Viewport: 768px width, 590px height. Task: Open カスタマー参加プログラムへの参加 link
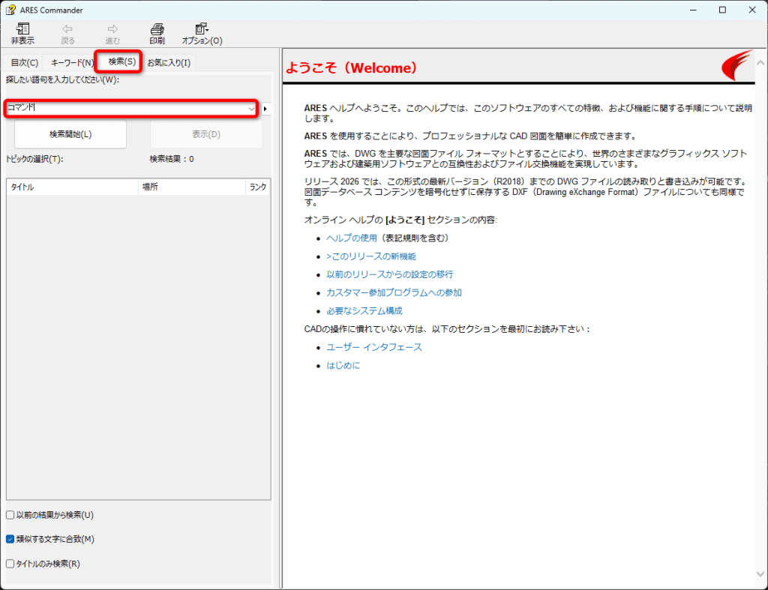tap(394, 293)
